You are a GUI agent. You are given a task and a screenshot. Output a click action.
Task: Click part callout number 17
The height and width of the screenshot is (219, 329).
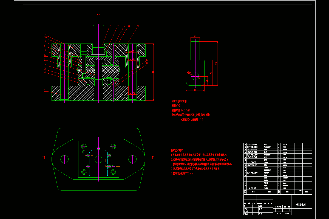click(147, 60)
